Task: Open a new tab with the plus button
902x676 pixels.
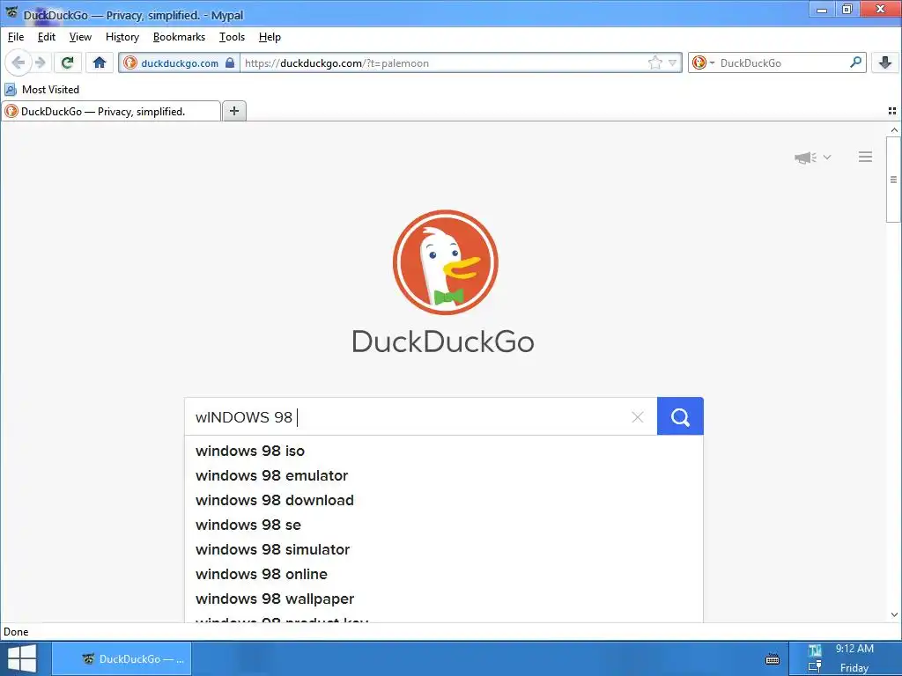Action: click(234, 111)
